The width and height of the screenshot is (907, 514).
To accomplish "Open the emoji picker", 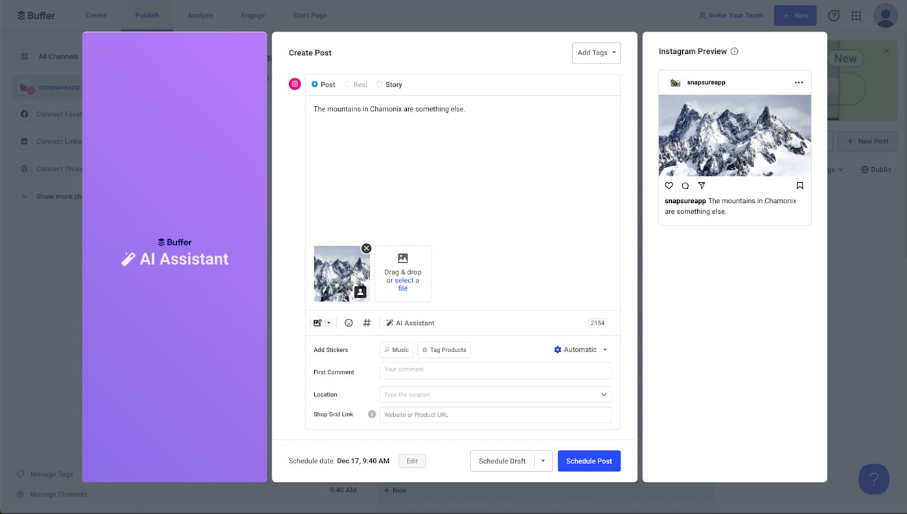I will pyautogui.click(x=349, y=323).
